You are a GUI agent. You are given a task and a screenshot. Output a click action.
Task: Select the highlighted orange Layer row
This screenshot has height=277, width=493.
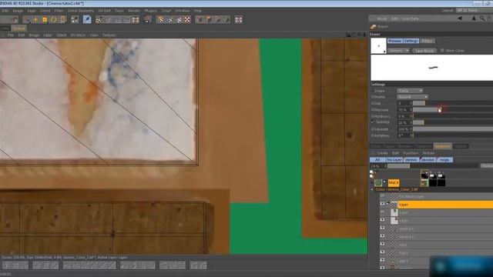point(445,205)
